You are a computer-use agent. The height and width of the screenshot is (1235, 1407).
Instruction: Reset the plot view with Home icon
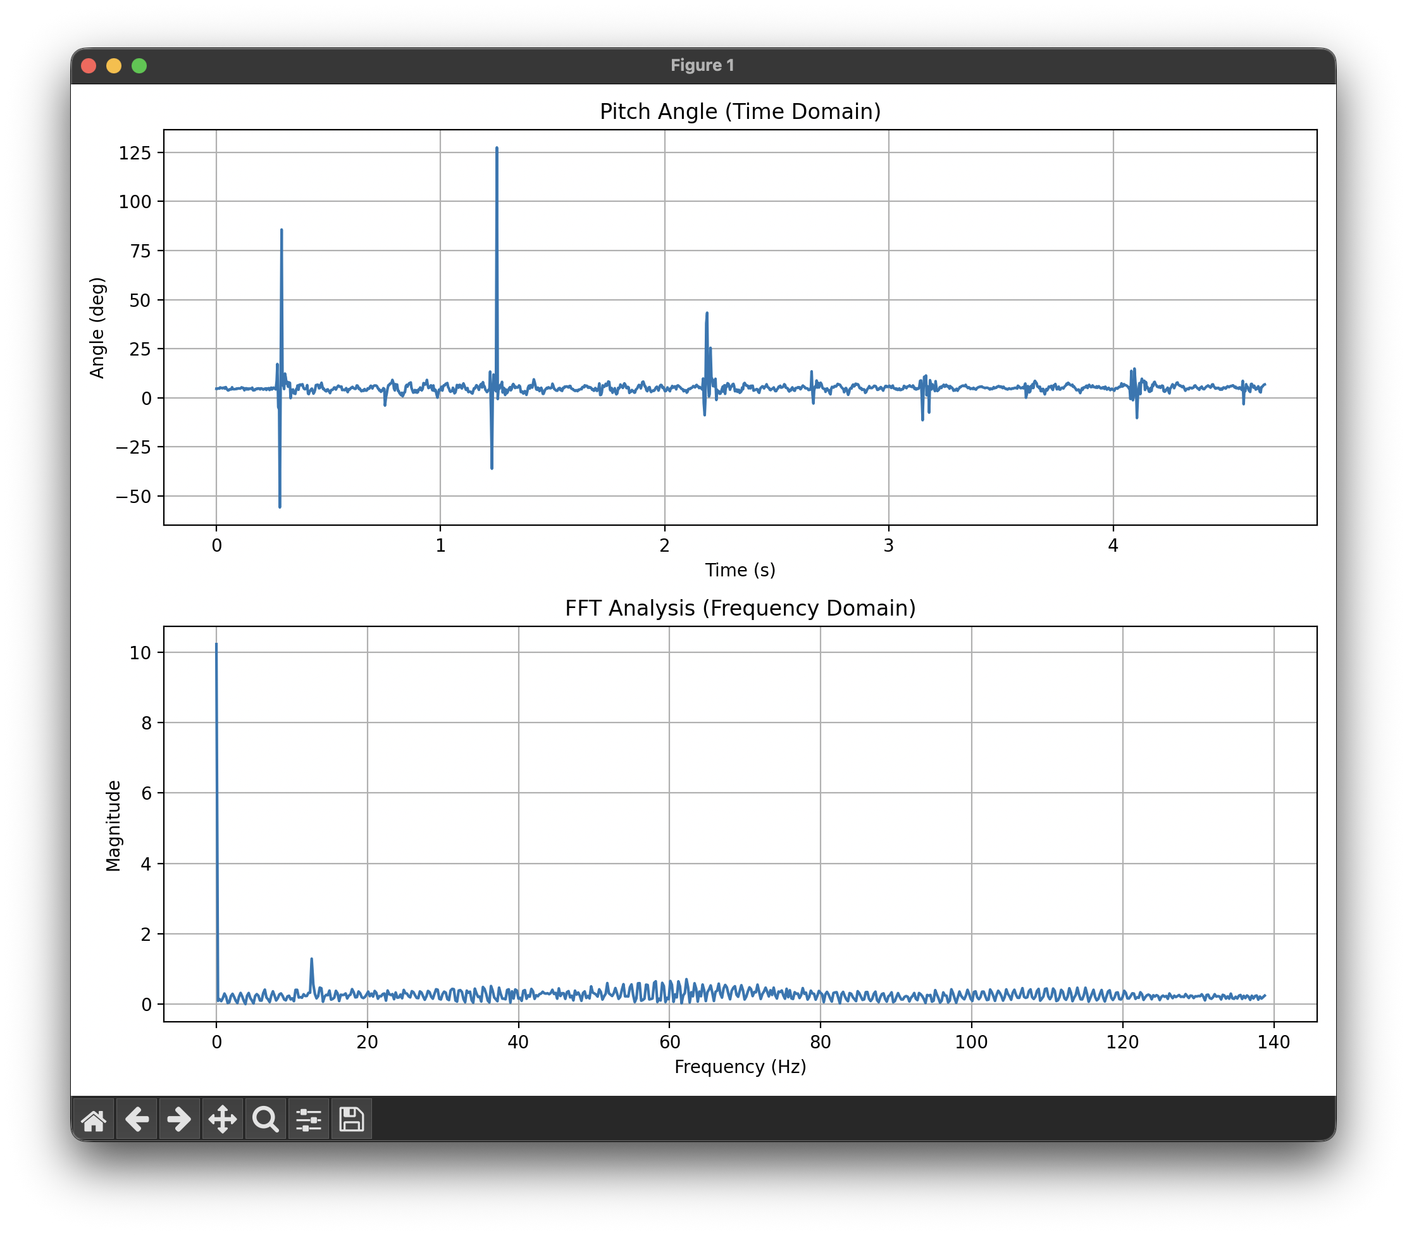94,1119
